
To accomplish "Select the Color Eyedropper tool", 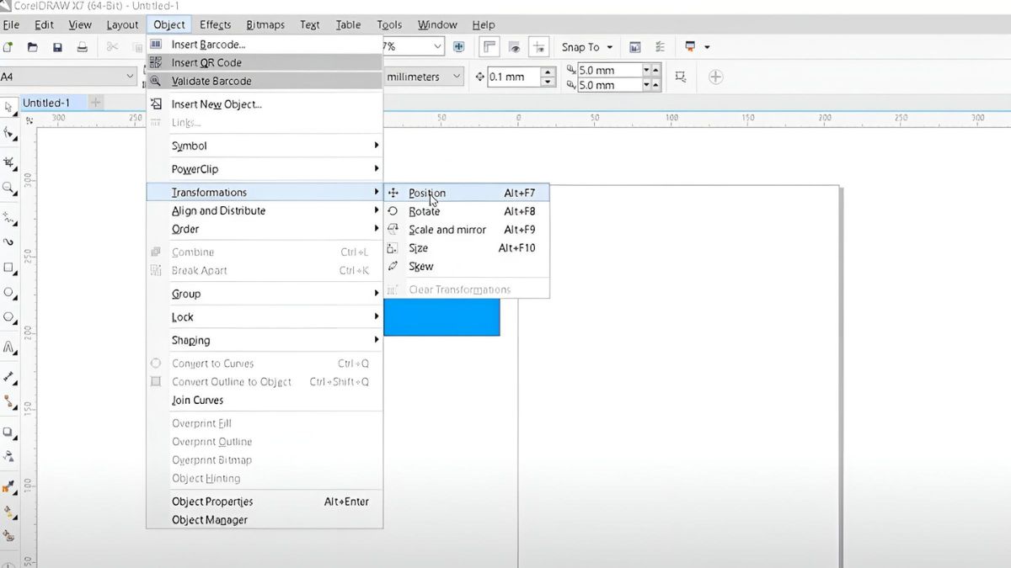I will point(8,486).
